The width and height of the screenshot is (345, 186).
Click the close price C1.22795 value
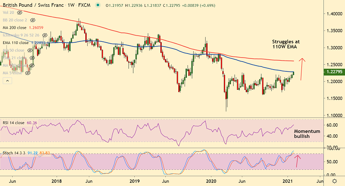click(172, 5)
